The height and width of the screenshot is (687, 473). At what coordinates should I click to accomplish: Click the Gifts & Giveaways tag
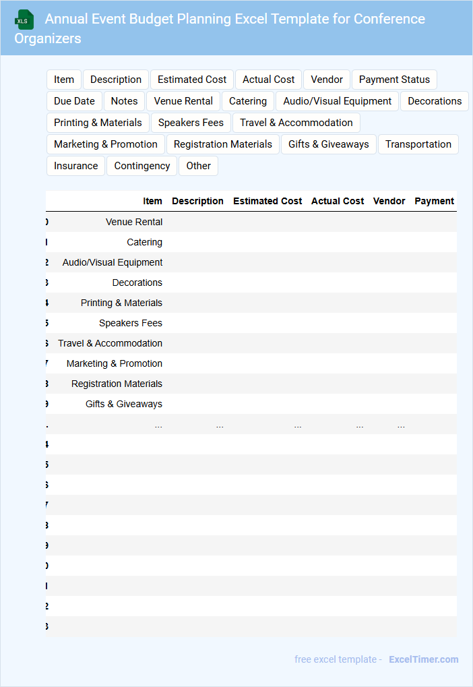coord(329,144)
